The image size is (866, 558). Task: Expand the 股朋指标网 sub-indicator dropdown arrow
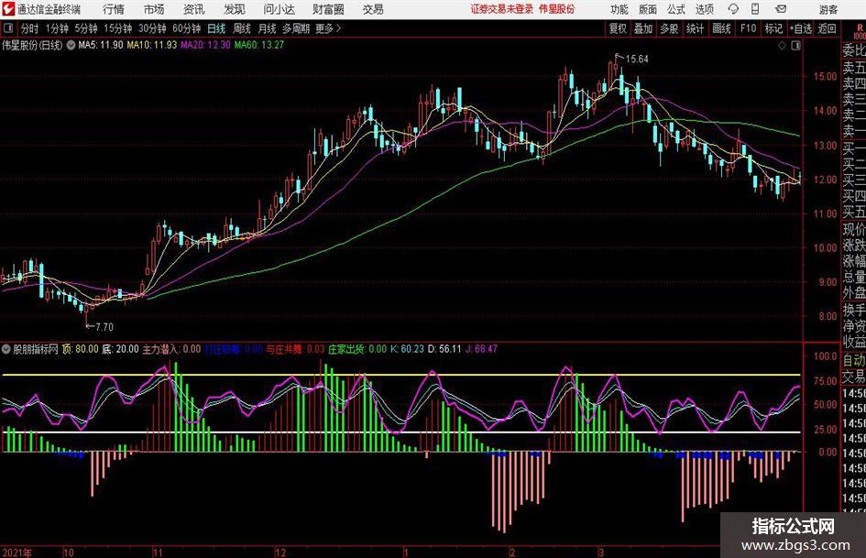coord(6,349)
